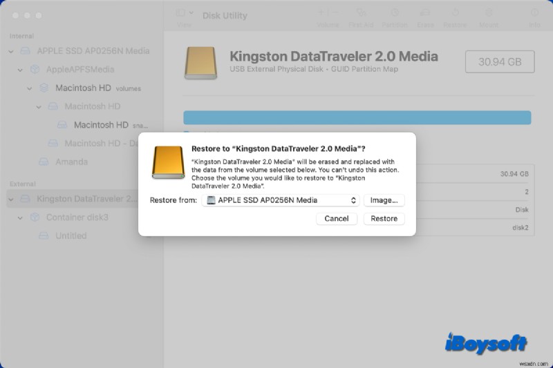Click the AppleAPFSMedia container cube icon
This screenshot has height=368, width=553.
35,69
